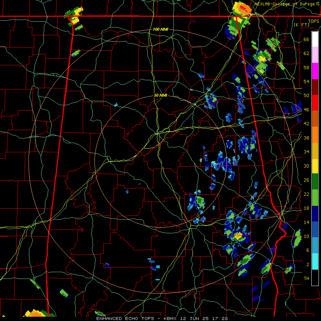This screenshot has width=321, height=321.
Task: Click the bright orange legend swatch above gold
Action: coord(315,134)
